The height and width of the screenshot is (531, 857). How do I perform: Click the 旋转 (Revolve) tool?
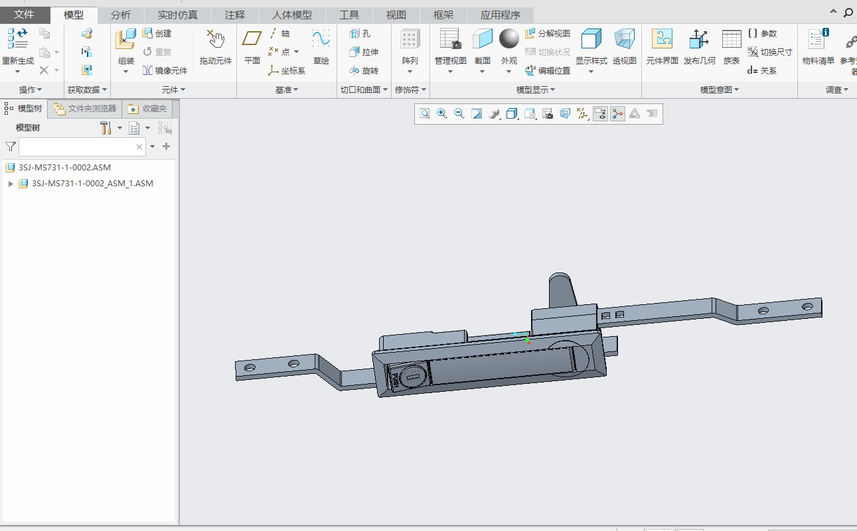click(364, 71)
